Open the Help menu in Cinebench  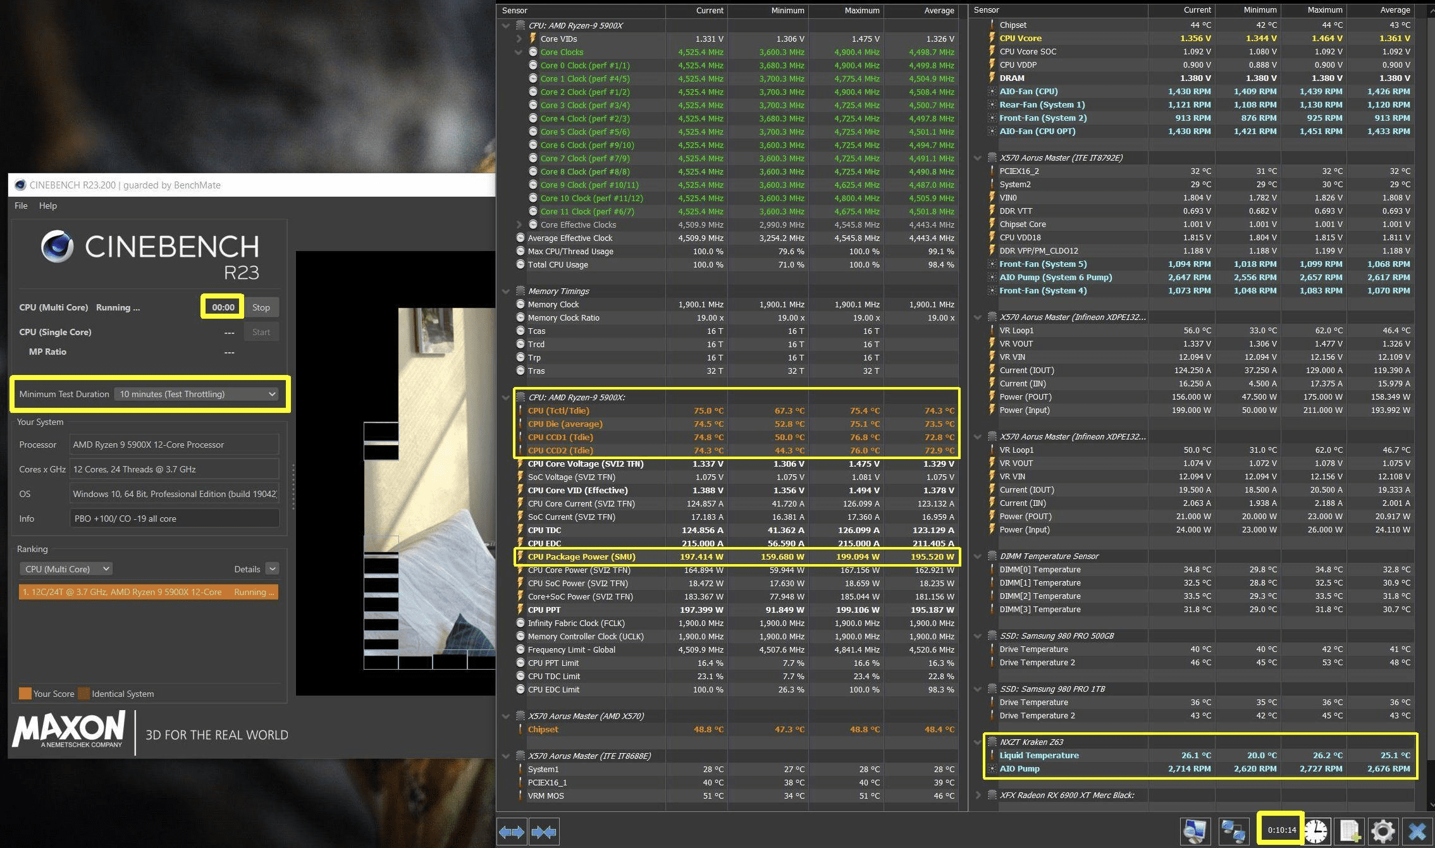click(47, 206)
